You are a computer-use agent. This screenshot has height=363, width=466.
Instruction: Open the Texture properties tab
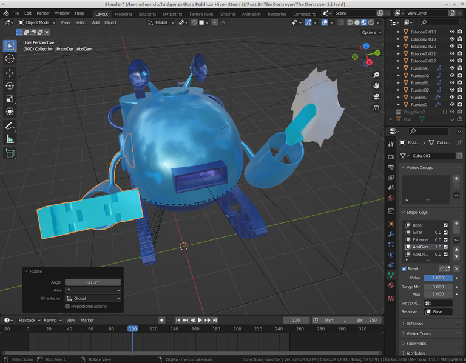pyautogui.click(x=391, y=298)
